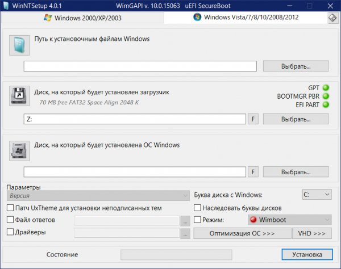Click the Windows Vista orb tab icon
This screenshot has height=269, width=341.
pyautogui.click(x=197, y=17)
